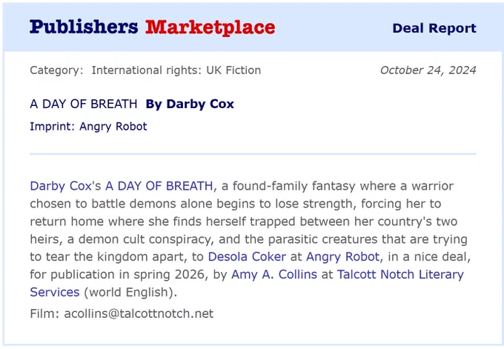
Task: Click the Category label text
Action: [56, 70]
